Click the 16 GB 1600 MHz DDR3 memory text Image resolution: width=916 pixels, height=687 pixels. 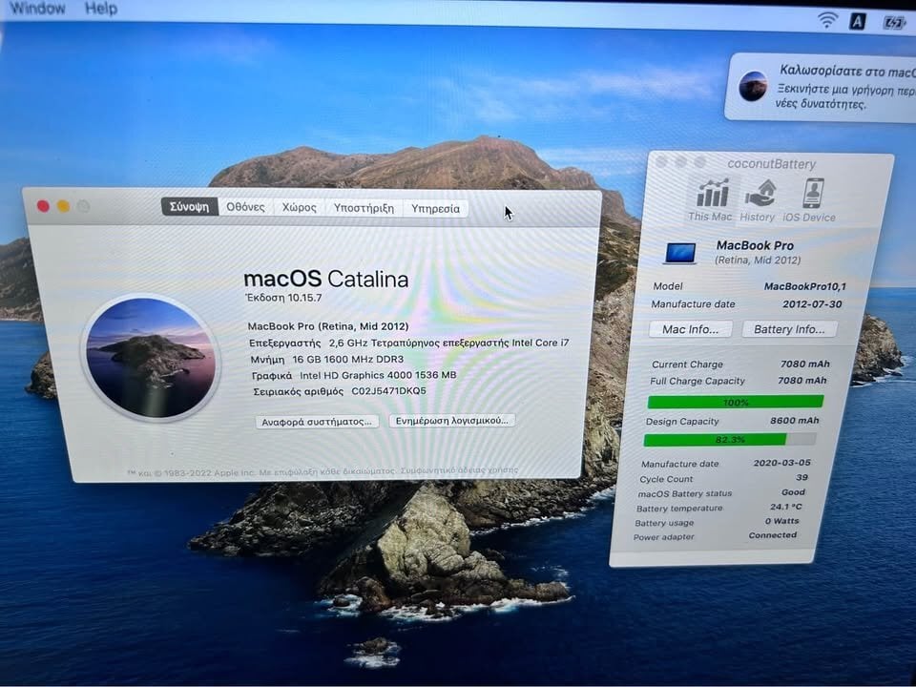pyautogui.click(x=347, y=359)
